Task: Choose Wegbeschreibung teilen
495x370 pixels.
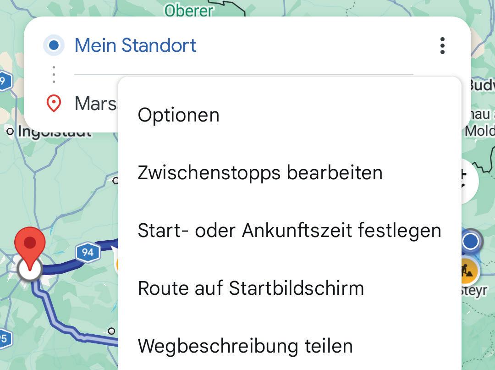Action: [x=245, y=346]
